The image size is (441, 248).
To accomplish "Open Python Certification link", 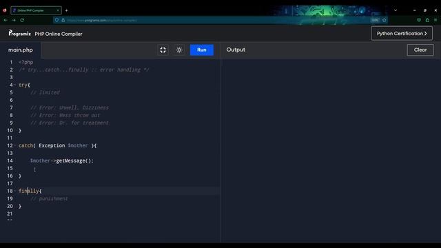I will click(402, 34).
